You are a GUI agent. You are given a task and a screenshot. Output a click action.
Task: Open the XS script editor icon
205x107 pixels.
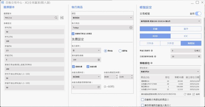(62, 18)
